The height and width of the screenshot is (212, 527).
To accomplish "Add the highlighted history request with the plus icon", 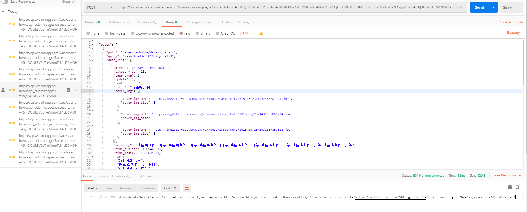I will 60,90.
